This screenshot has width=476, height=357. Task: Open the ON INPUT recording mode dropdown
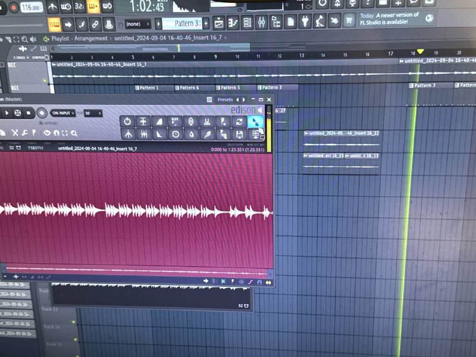[63, 113]
